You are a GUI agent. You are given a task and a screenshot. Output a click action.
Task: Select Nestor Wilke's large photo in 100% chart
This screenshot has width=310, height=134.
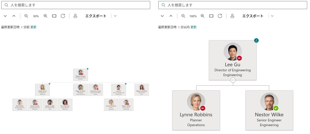(269, 102)
